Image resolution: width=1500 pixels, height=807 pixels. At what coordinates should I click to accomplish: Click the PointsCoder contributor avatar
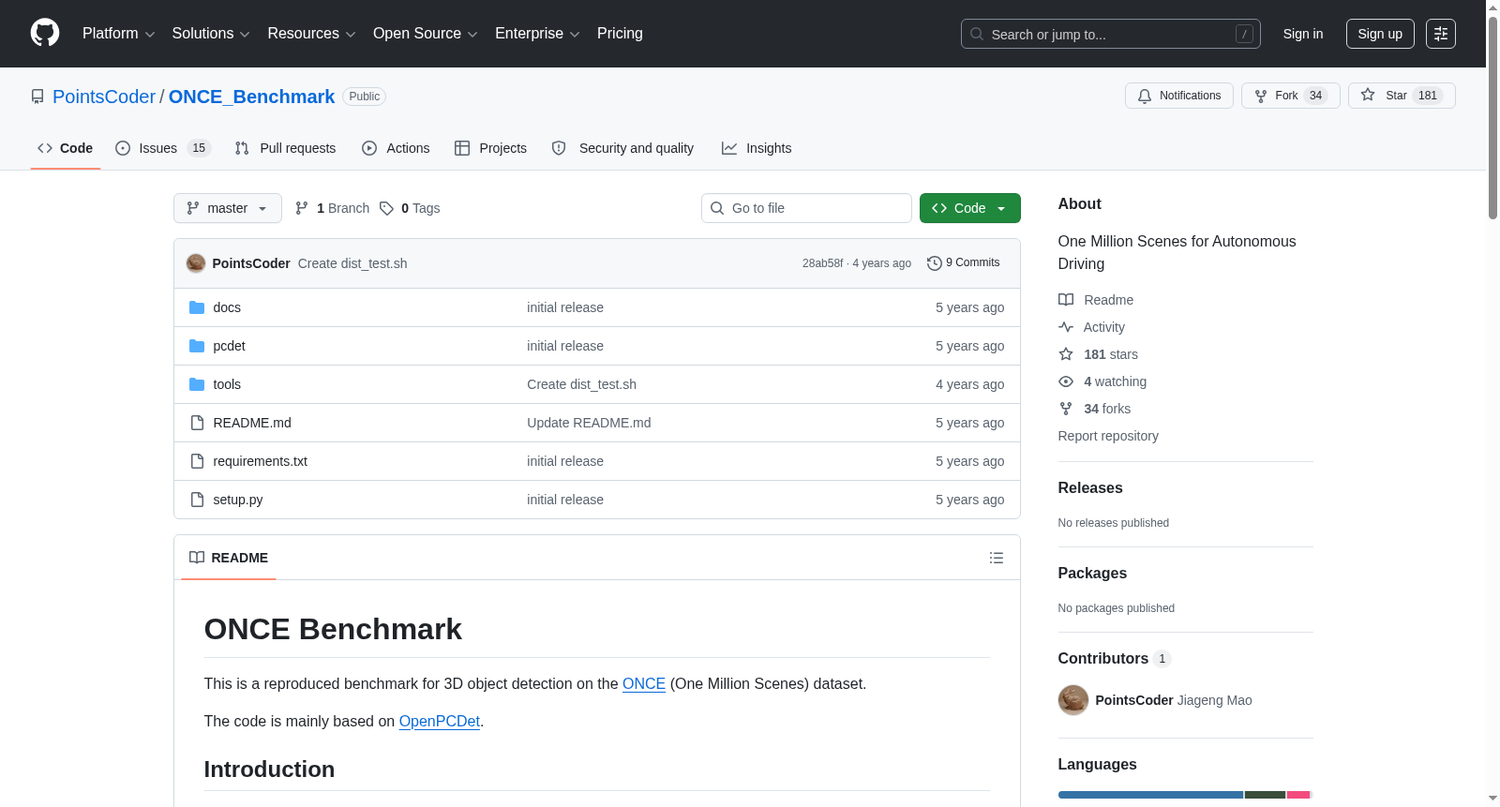click(1072, 700)
